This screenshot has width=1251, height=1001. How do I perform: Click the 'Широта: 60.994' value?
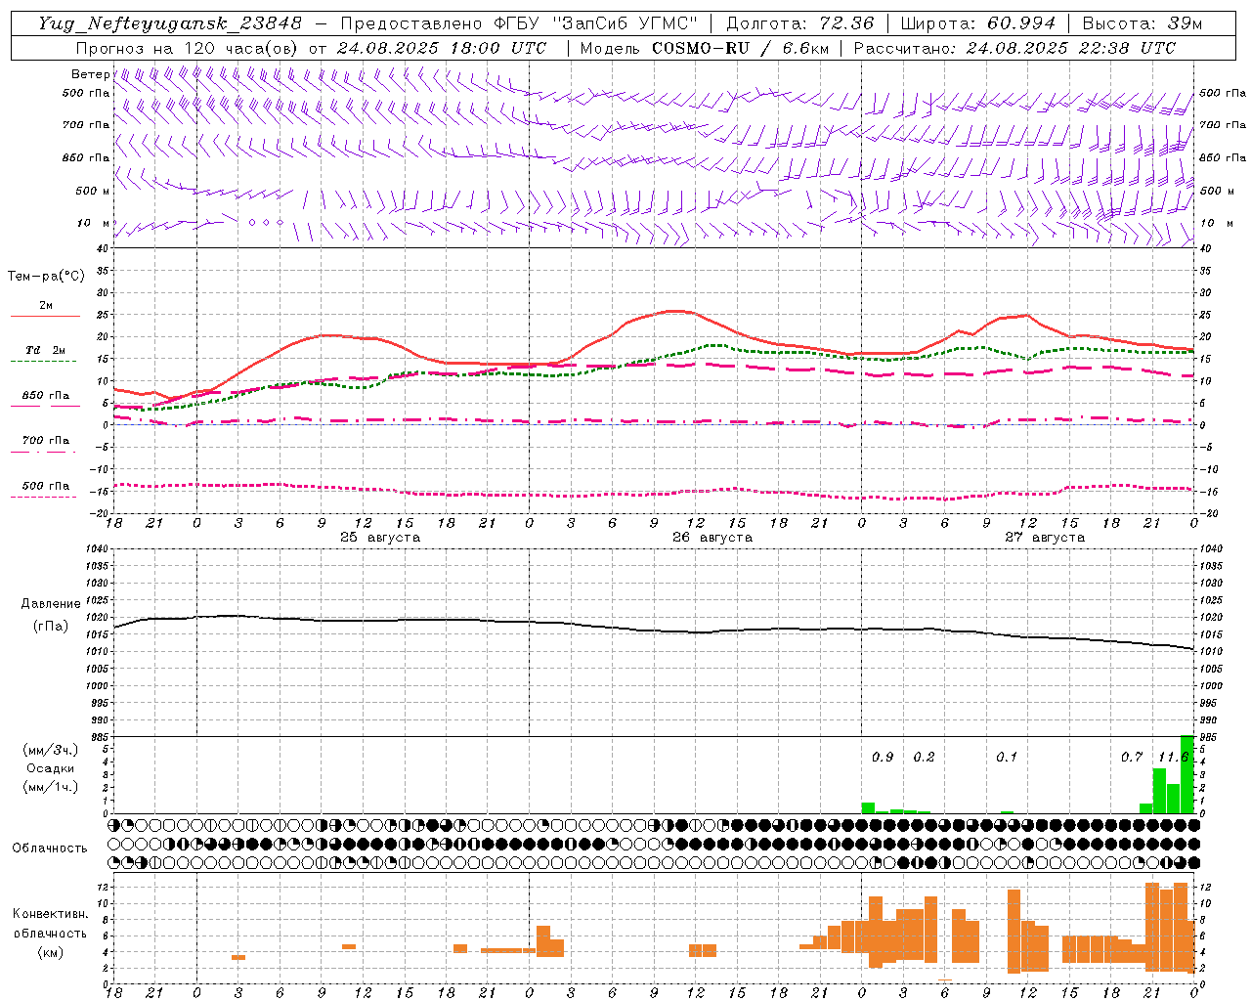coord(977,23)
